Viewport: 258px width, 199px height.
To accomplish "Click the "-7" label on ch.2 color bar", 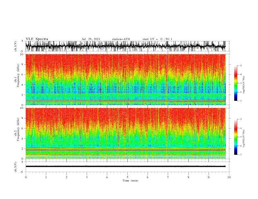I will [240, 155].
